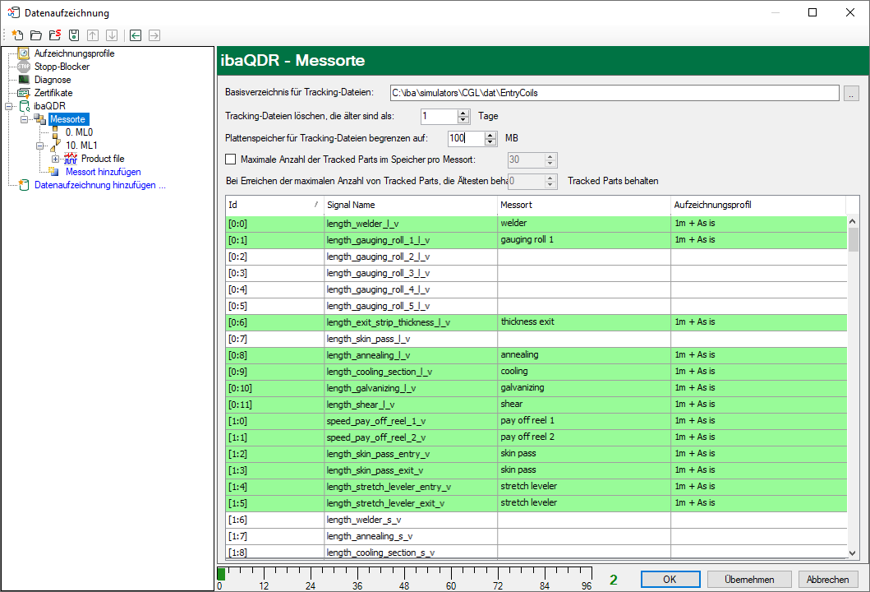
Task: Click the forward arrow toolbar icon
Action: coord(154,35)
